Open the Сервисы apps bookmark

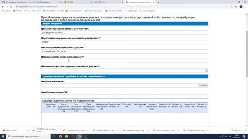[7, 11]
